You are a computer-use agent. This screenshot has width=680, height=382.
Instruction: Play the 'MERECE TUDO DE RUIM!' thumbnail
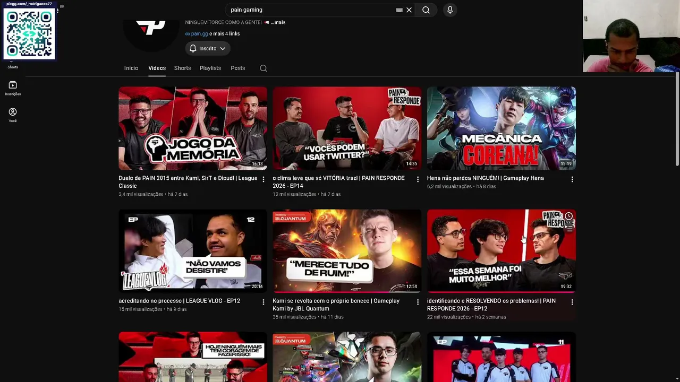[x=347, y=251]
